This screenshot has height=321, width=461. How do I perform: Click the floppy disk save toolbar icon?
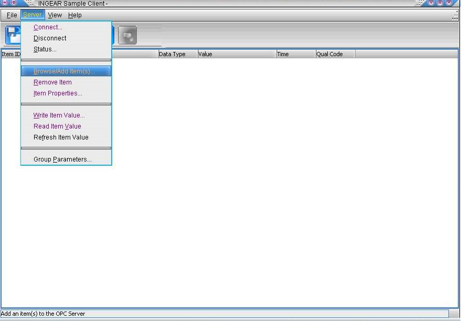13,35
